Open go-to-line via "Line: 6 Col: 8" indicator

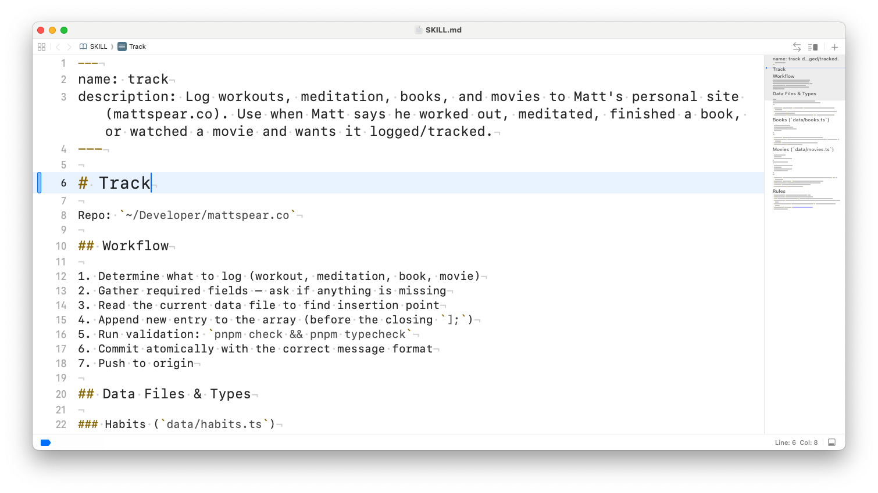797,442
